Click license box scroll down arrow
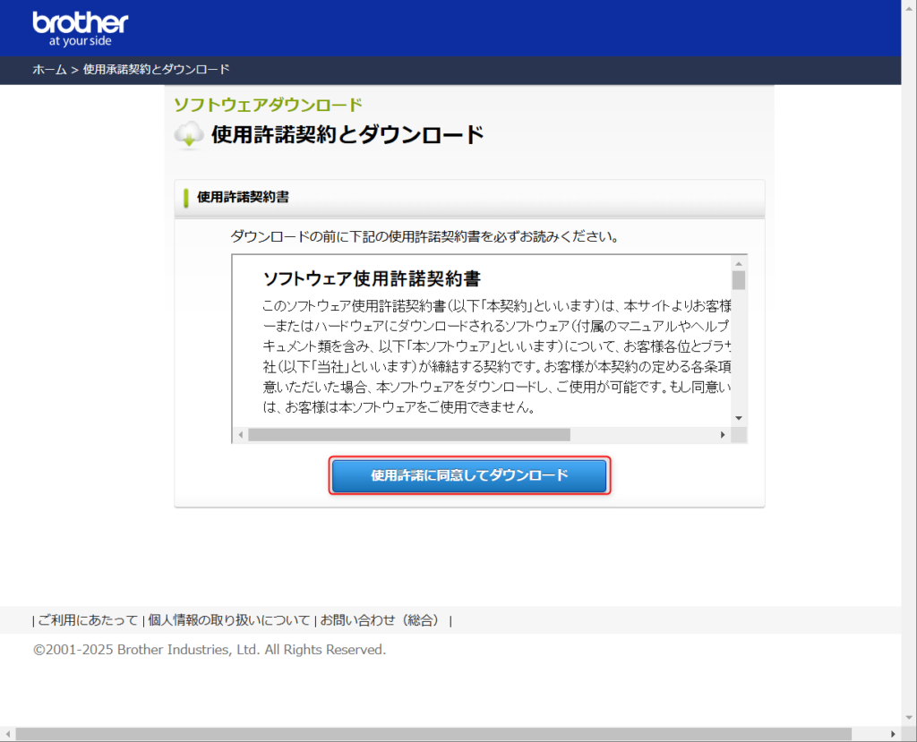The width and height of the screenshot is (917, 742). point(739,418)
